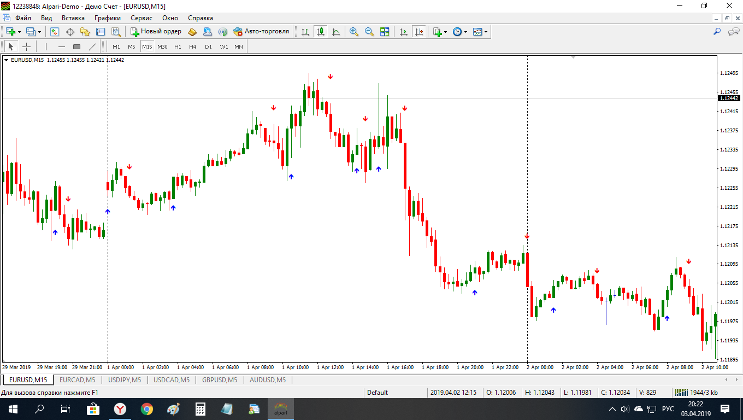Click the Default profile in status bar
This screenshot has height=420, width=743.
click(x=378, y=392)
